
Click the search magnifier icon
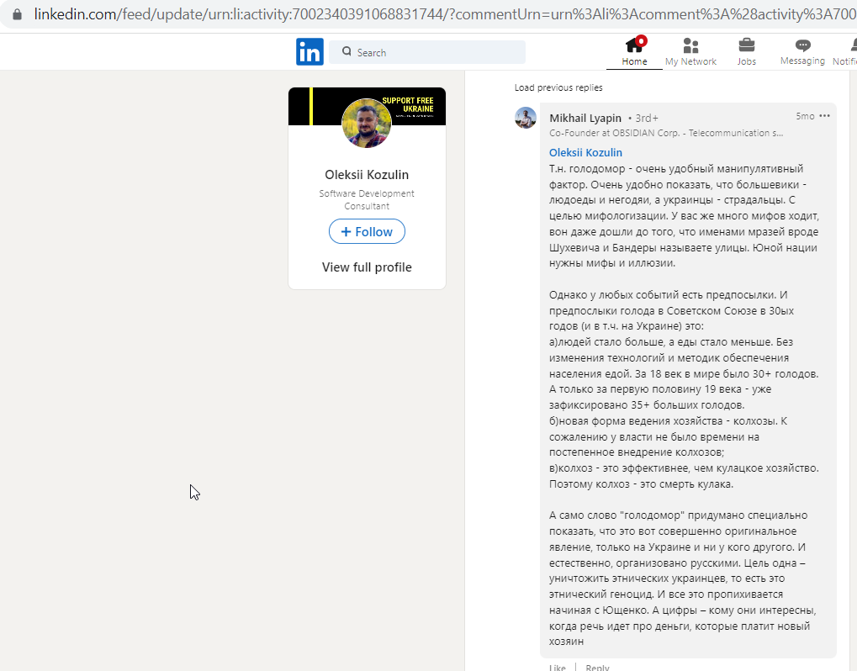tap(347, 51)
